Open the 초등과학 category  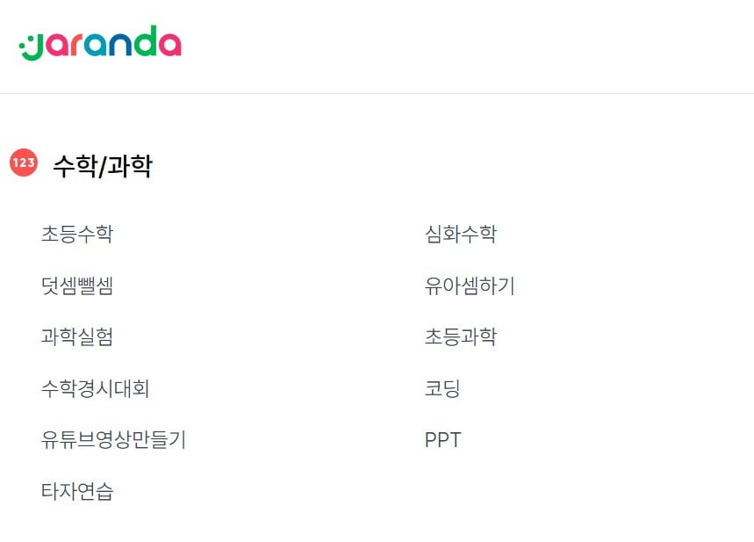(x=460, y=336)
